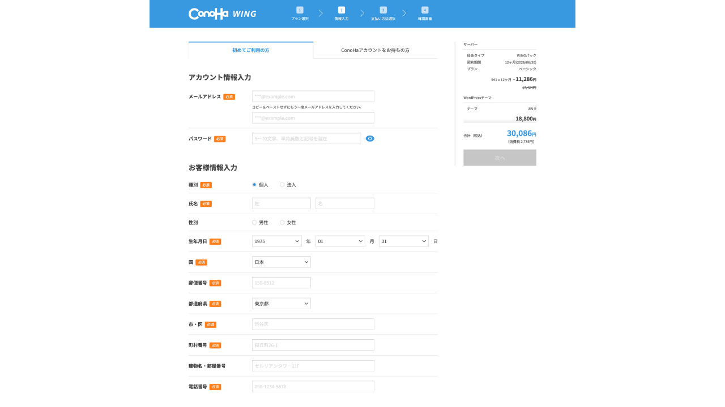Screen dimensions: 725x407
Task: Click the 町村番号 input field
Action: (313, 345)
